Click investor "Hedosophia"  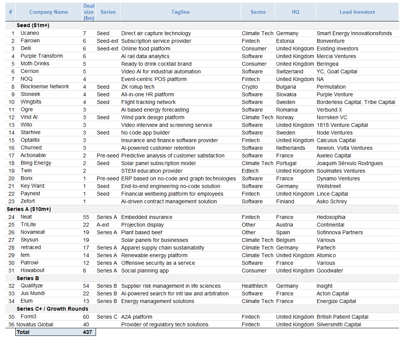point(331,217)
